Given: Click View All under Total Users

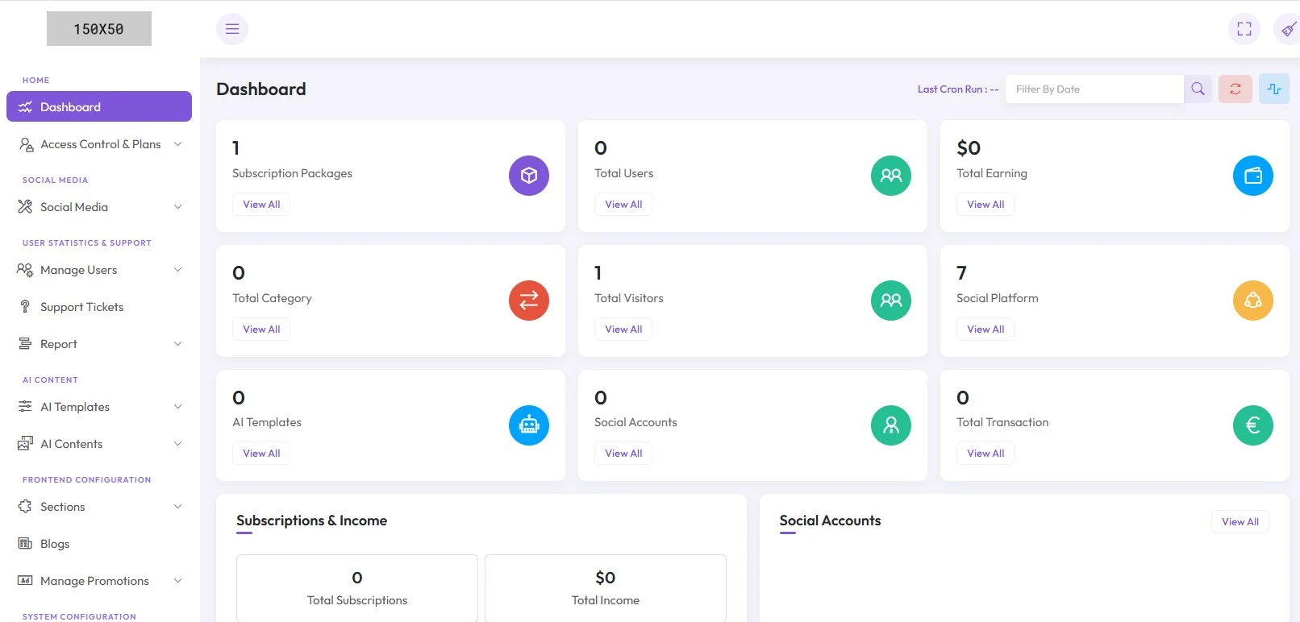Looking at the screenshot, I should [x=623, y=205].
